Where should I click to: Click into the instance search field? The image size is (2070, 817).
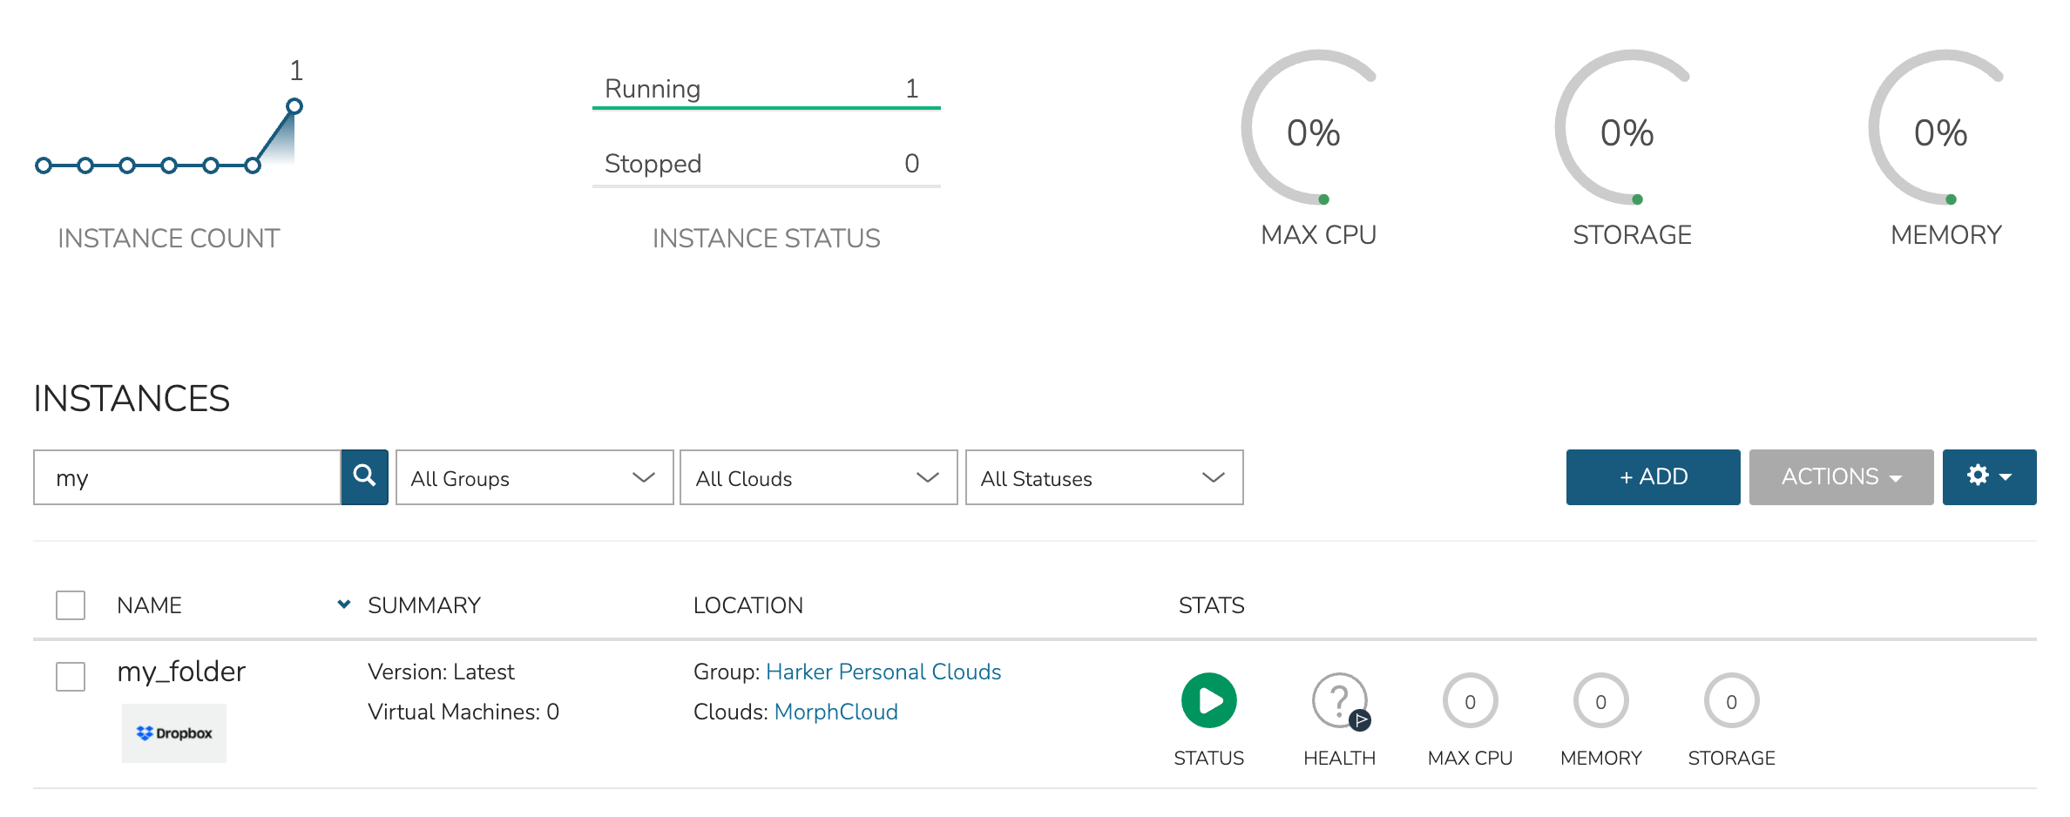pyautogui.click(x=187, y=477)
